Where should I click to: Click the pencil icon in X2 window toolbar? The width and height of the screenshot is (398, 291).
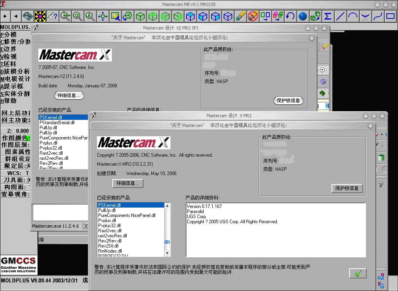pos(325,47)
